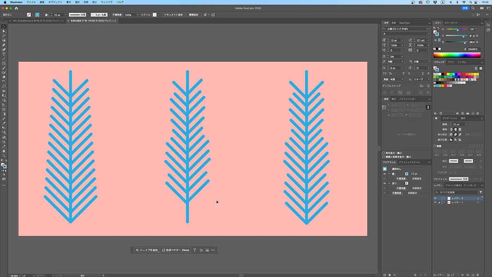The image size is (492, 277).
Task: Swap fill and stroke in Color panel
Action: [439, 29]
